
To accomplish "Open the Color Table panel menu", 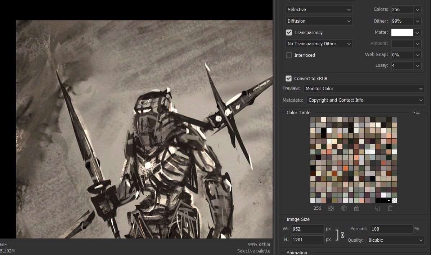I will [x=416, y=112].
